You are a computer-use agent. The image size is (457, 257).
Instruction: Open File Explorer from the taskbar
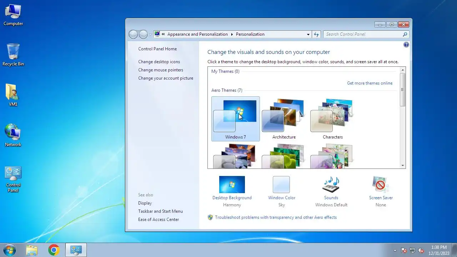point(32,250)
